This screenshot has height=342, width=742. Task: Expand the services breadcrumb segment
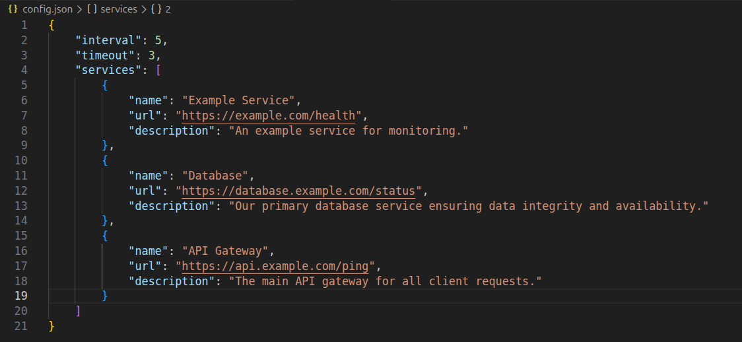point(119,9)
